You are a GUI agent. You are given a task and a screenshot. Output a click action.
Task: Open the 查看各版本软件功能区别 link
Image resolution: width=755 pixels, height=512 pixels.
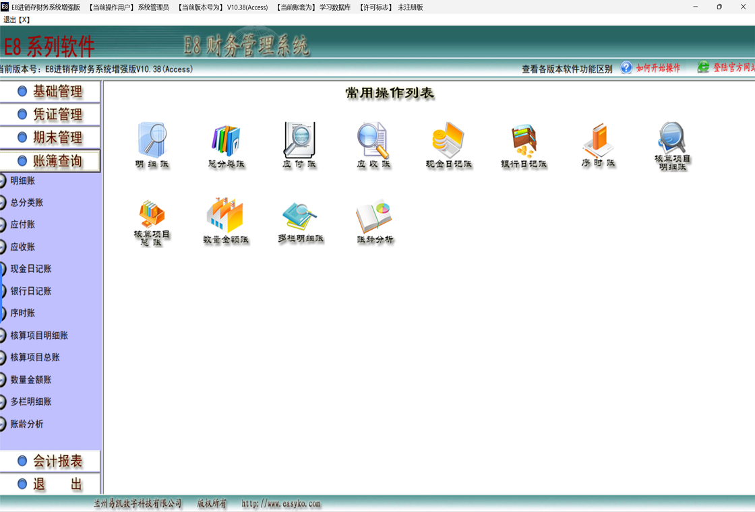tap(566, 69)
